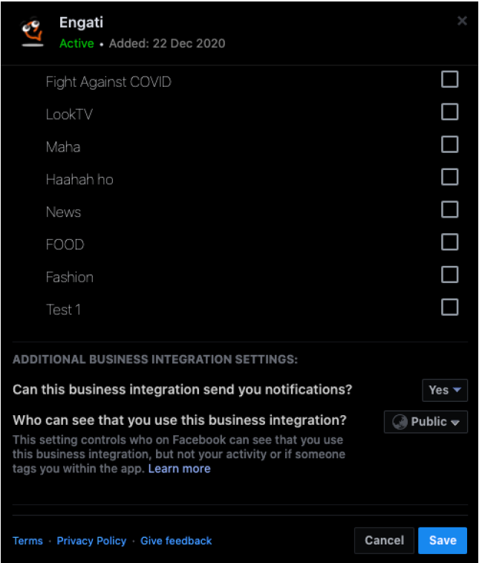Image resolution: width=479 pixels, height=563 pixels.
Task: Toggle the News page checkbox
Action: click(449, 210)
